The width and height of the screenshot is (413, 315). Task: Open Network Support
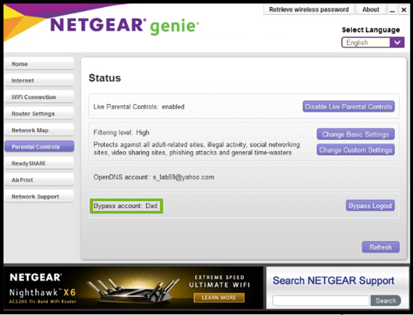pos(39,196)
